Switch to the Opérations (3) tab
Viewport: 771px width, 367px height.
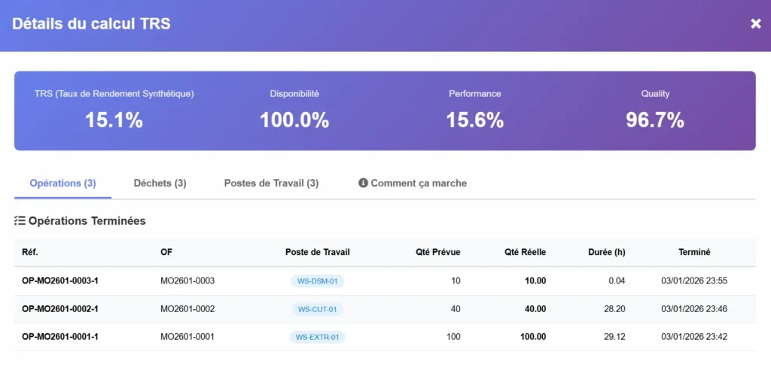click(62, 183)
